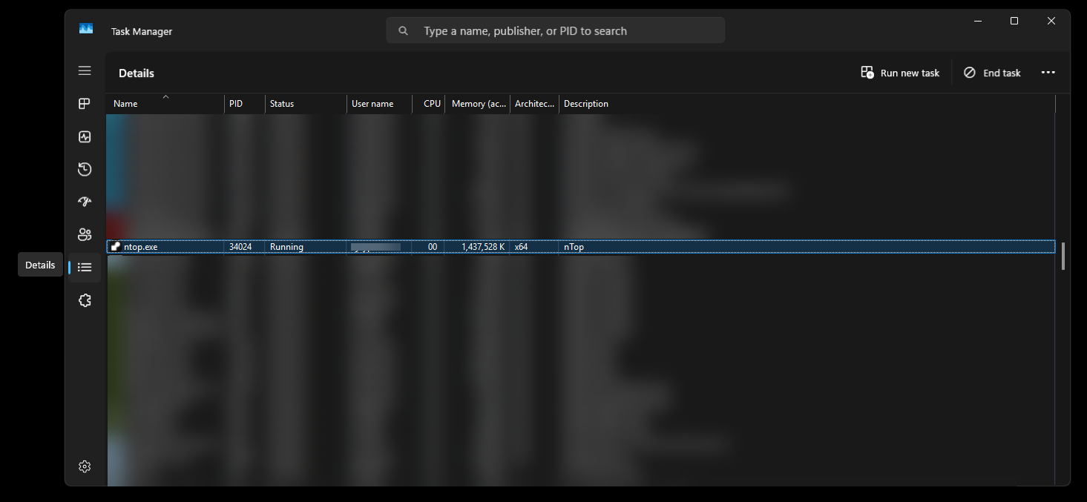Open the three-dots more options menu
This screenshot has width=1087, height=502.
point(1048,73)
